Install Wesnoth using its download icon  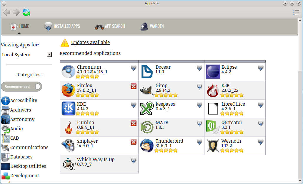261,142
